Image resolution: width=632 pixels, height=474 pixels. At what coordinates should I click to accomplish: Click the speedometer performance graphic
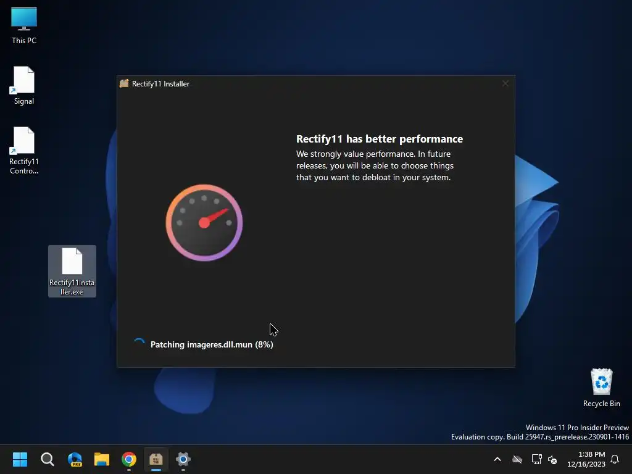coord(204,222)
